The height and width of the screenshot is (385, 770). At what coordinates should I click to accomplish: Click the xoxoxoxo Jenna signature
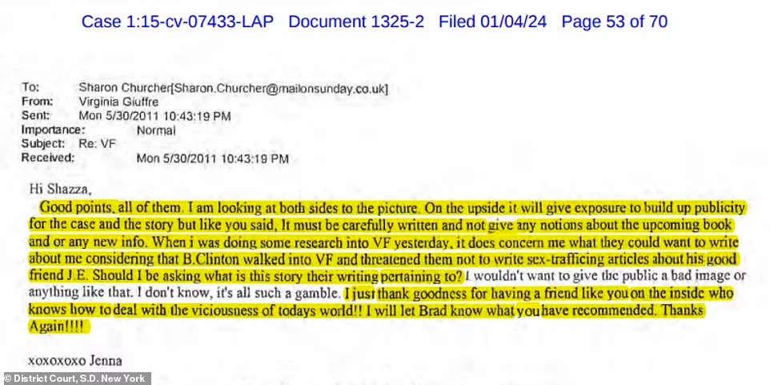coord(75,360)
